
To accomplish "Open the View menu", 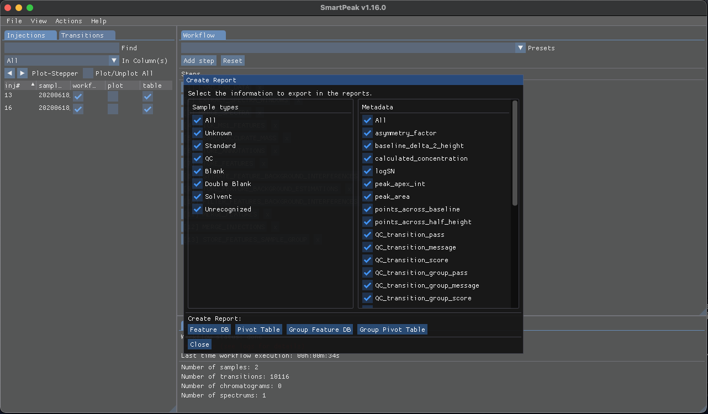I will click(39, 21).
